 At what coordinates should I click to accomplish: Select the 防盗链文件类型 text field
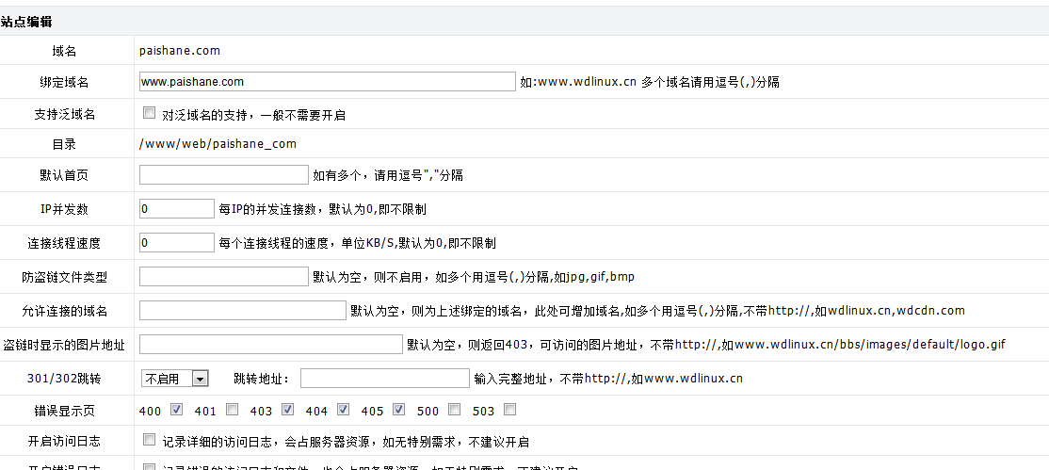223,276
